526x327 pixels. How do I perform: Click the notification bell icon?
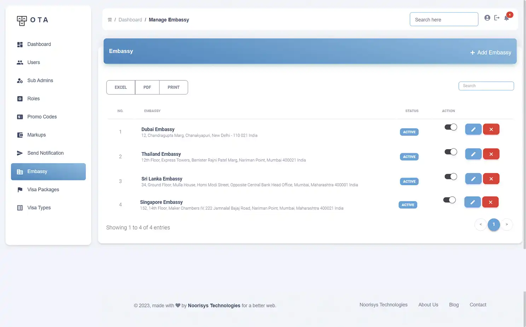click(x=507, y=18)
